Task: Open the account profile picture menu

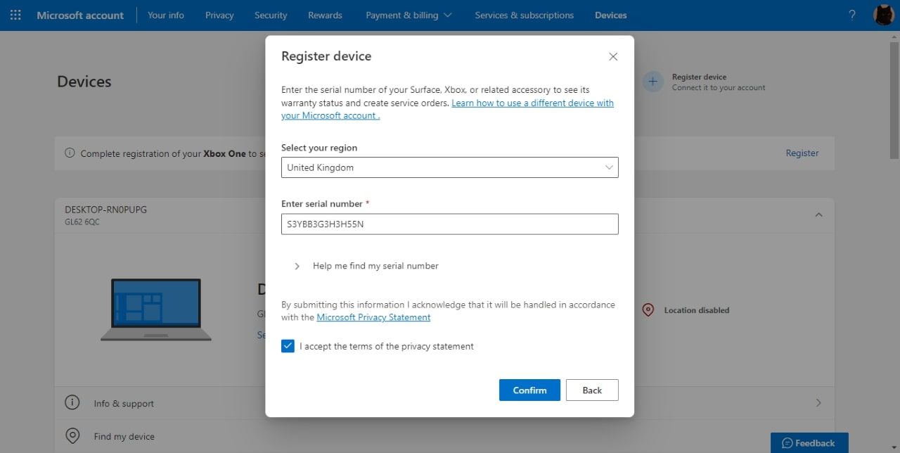Action: click(883, 15)
